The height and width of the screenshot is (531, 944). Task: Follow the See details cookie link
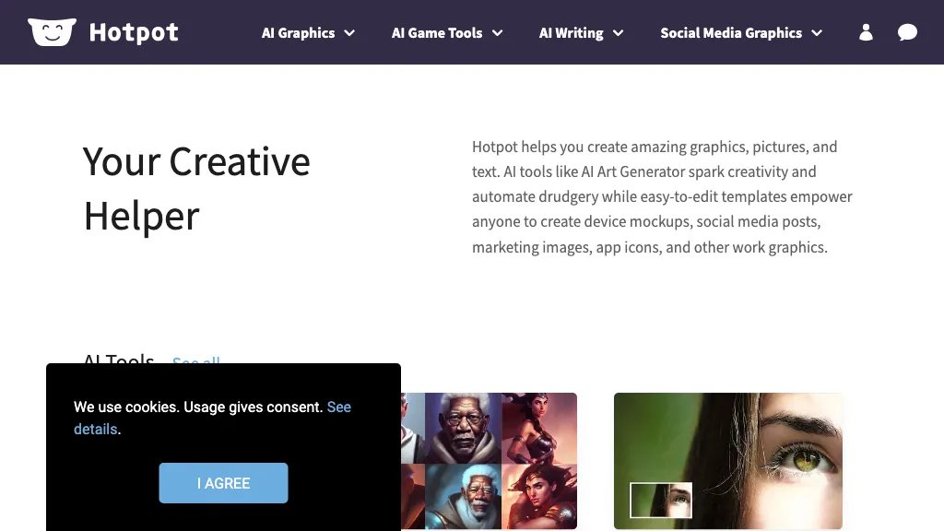point(338,407)
